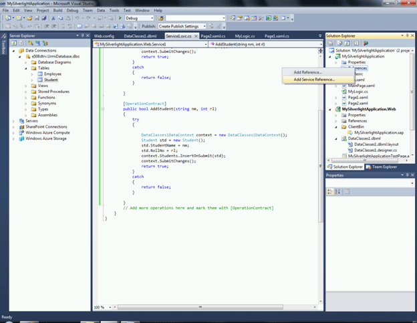417x323 pixels.
Task: Toggle Categorized view in Properties panel
Action: (x=329, y=191)
